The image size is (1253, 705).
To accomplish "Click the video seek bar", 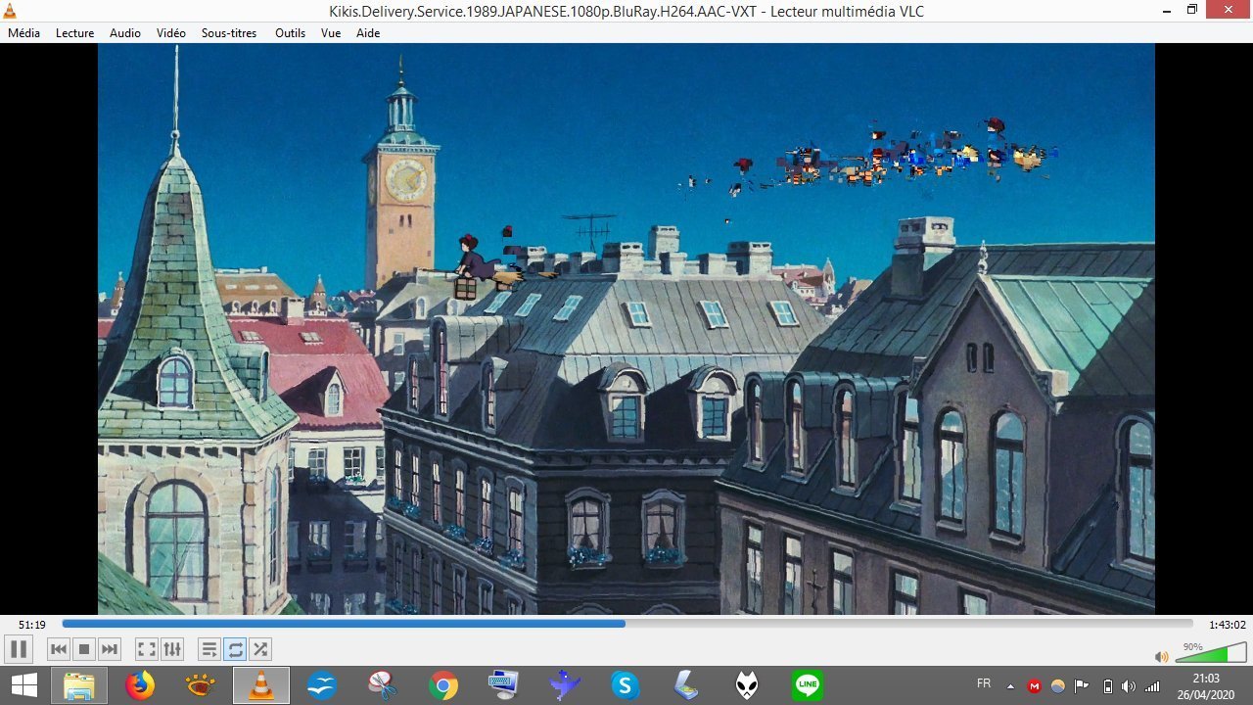I will pos(626,624).
